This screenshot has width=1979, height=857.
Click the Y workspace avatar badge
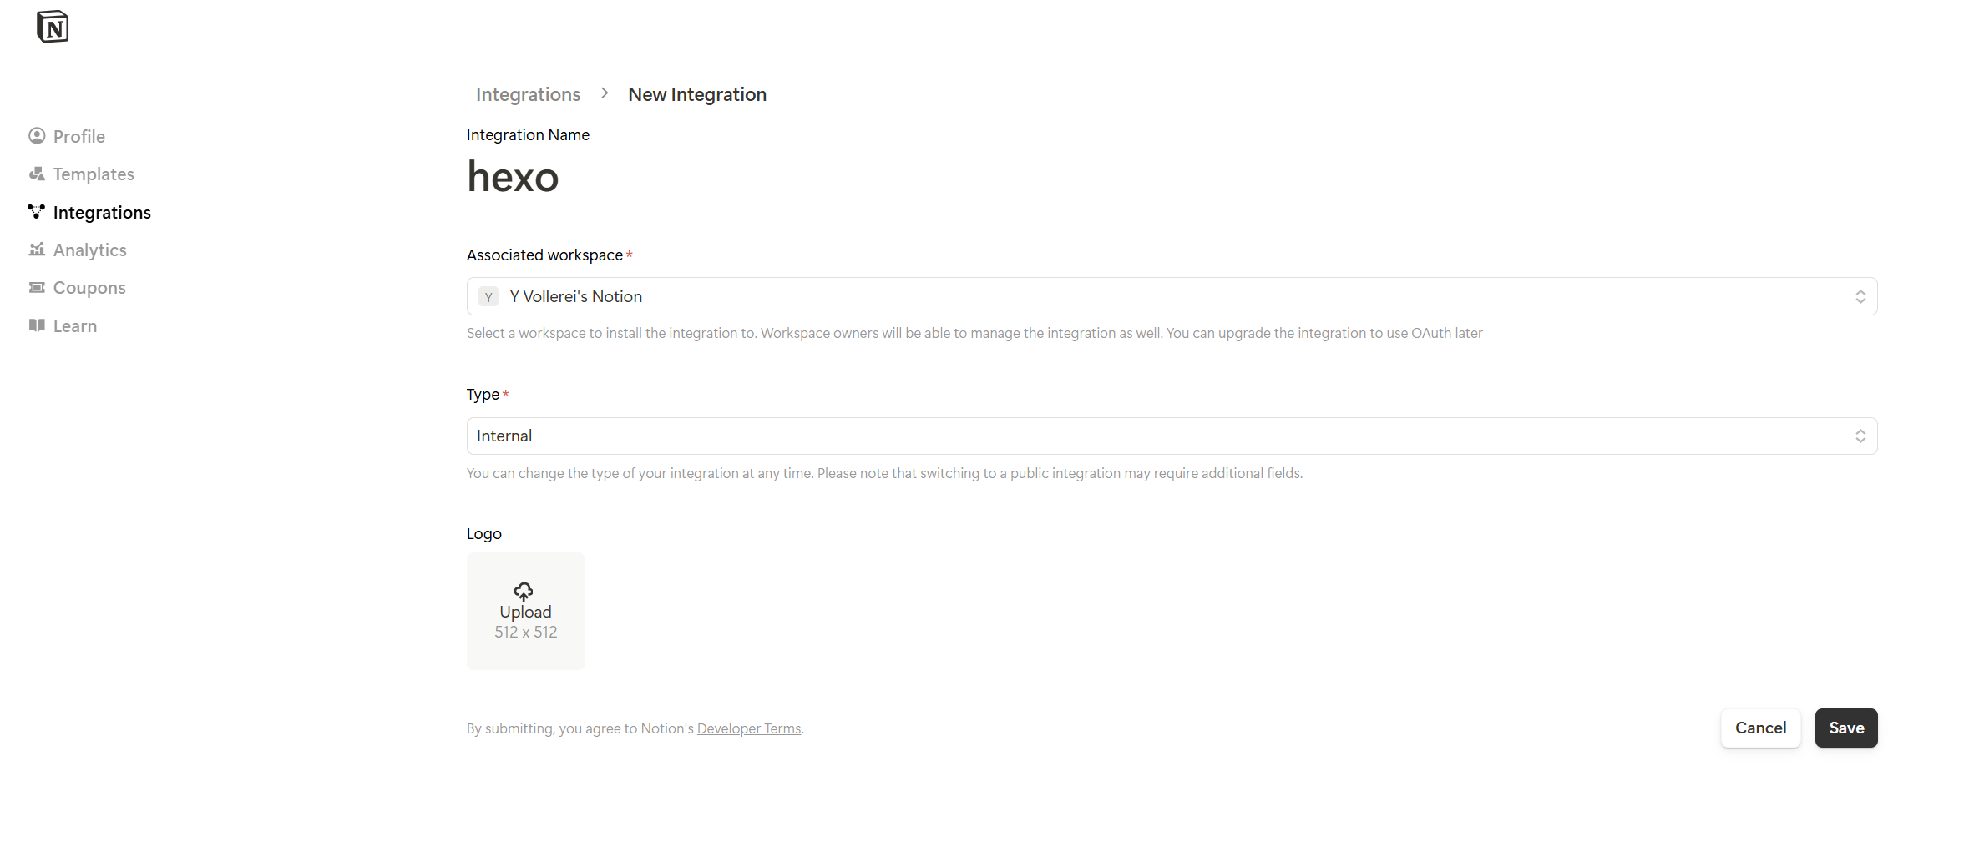click(488, 296)
